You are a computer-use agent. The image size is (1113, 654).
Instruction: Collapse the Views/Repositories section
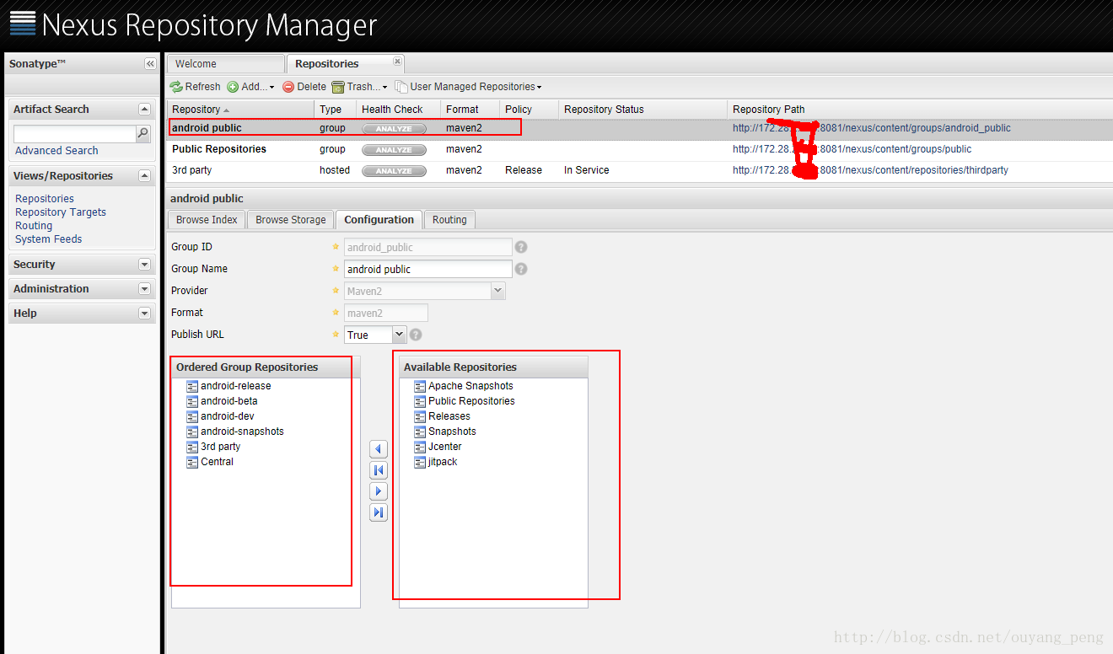(144, 176)
